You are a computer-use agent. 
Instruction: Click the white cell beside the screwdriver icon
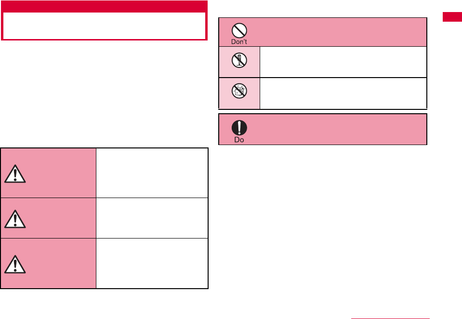343,62
